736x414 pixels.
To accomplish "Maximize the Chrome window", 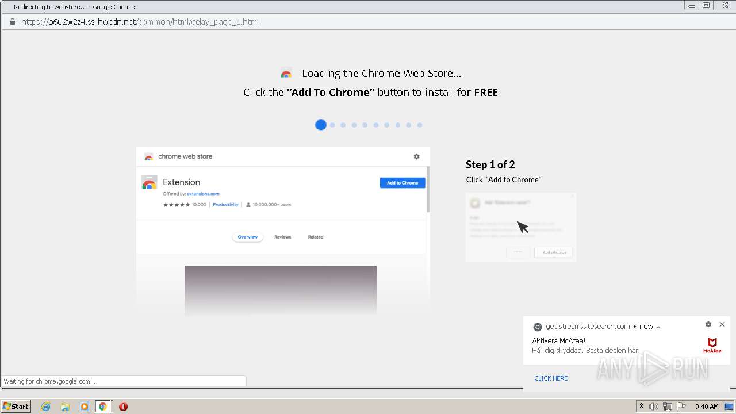I will (706, 5).
